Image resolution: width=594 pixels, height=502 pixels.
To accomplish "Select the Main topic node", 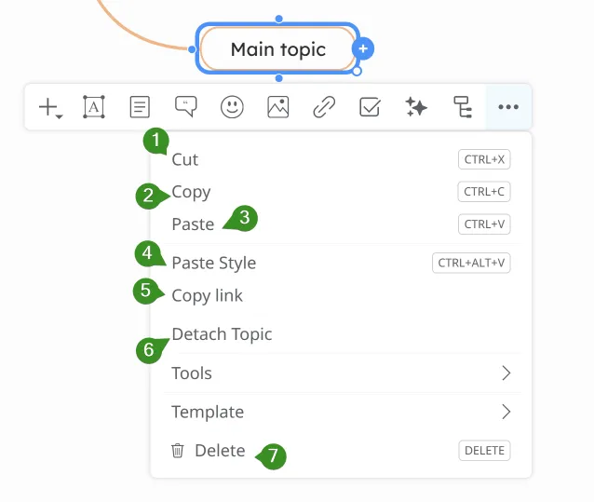I will (x=277, y=48).
